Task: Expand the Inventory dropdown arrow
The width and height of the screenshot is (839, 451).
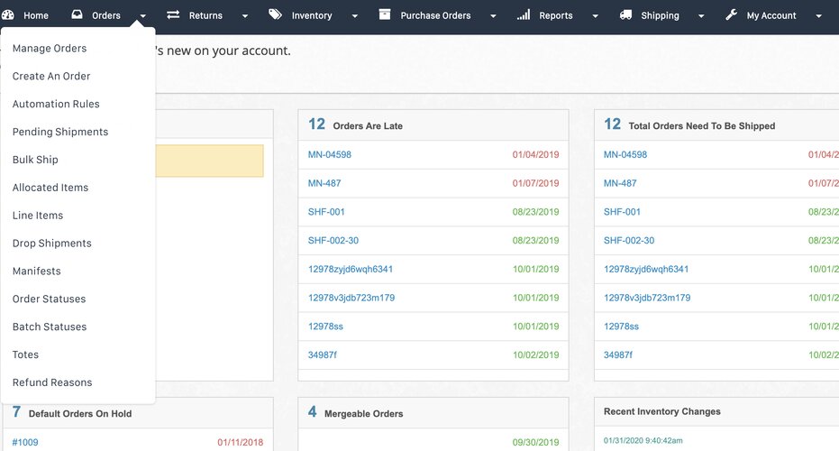Action: [354, 16]
